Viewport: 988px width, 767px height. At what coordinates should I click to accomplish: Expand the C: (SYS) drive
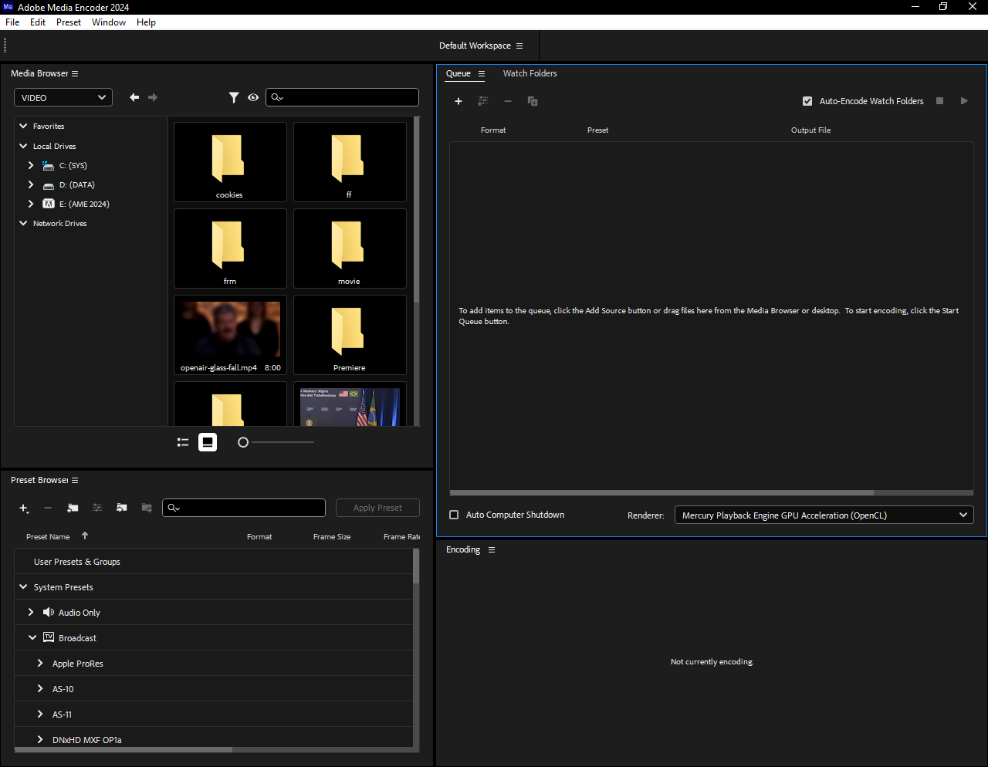tap(31, 165)
